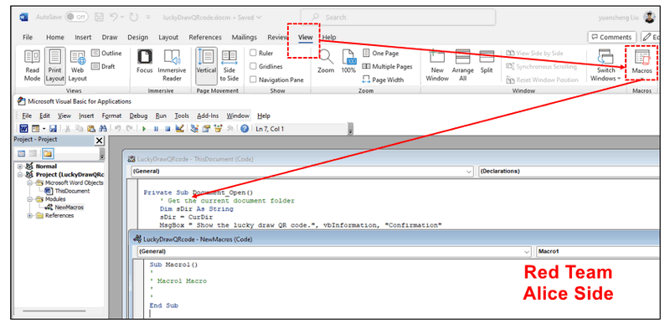Click the Draft view button

click(x=103, y=66)
